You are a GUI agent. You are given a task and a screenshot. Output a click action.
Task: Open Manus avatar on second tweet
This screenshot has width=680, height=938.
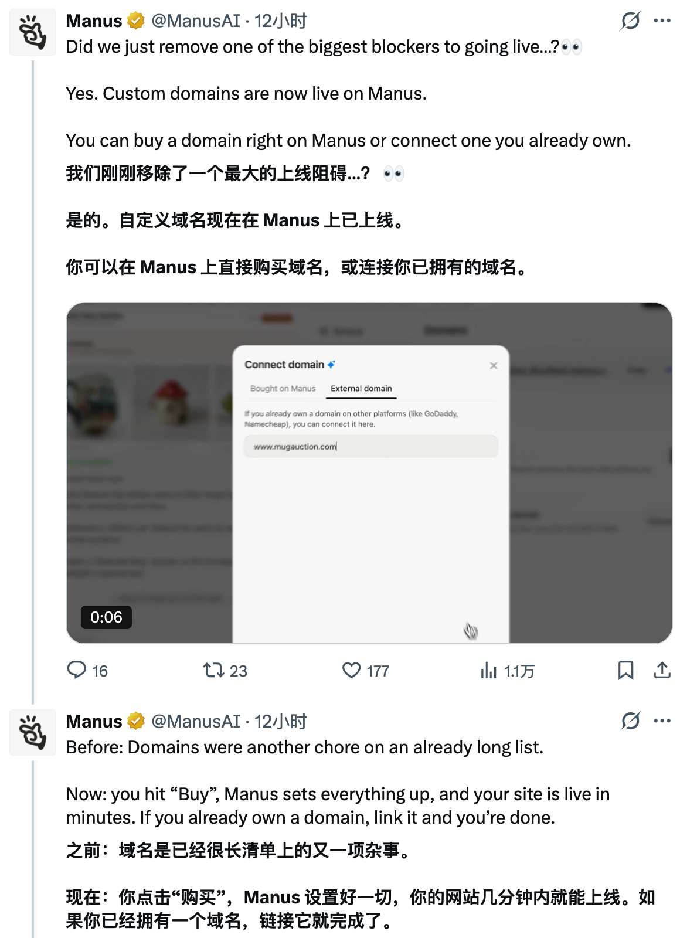(x=33, y=733)
